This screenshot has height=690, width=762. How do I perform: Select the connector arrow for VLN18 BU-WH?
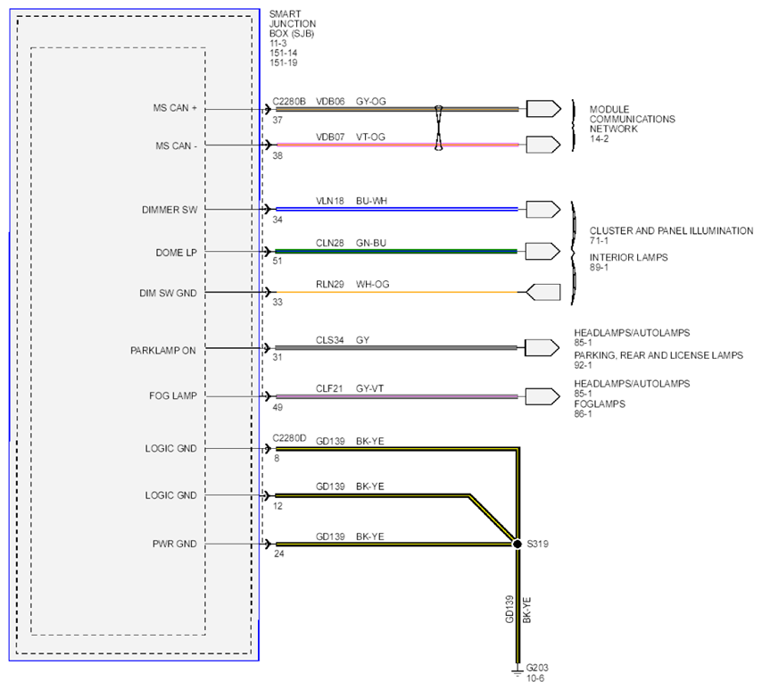(x=543, y=209)
